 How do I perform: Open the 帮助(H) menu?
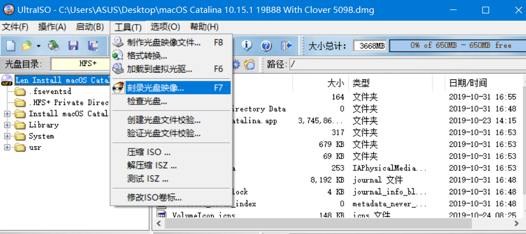pyautogui.click(x=204, y=27)
